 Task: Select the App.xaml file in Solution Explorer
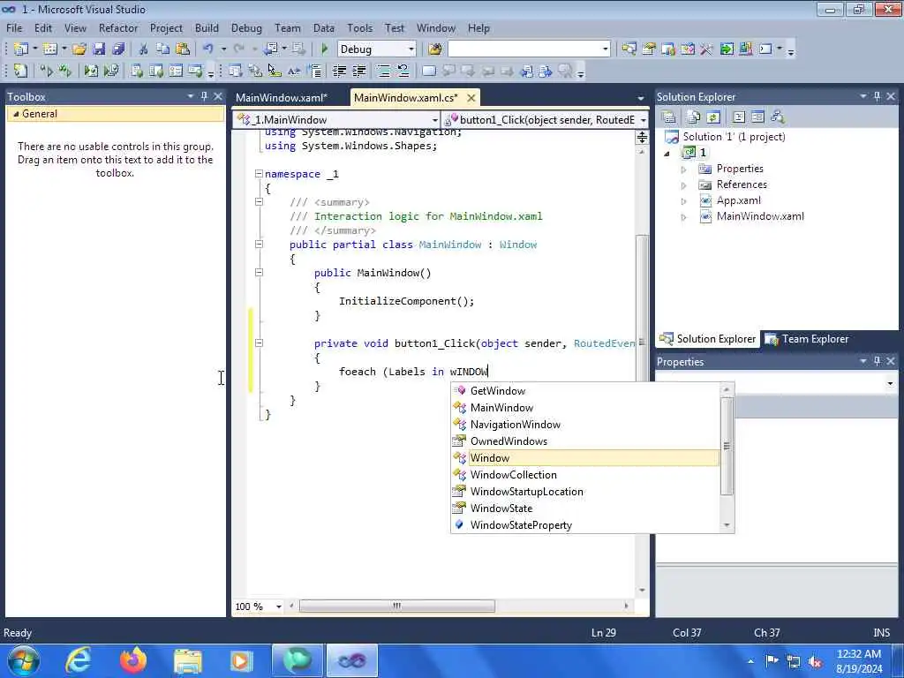coord(738,200)
